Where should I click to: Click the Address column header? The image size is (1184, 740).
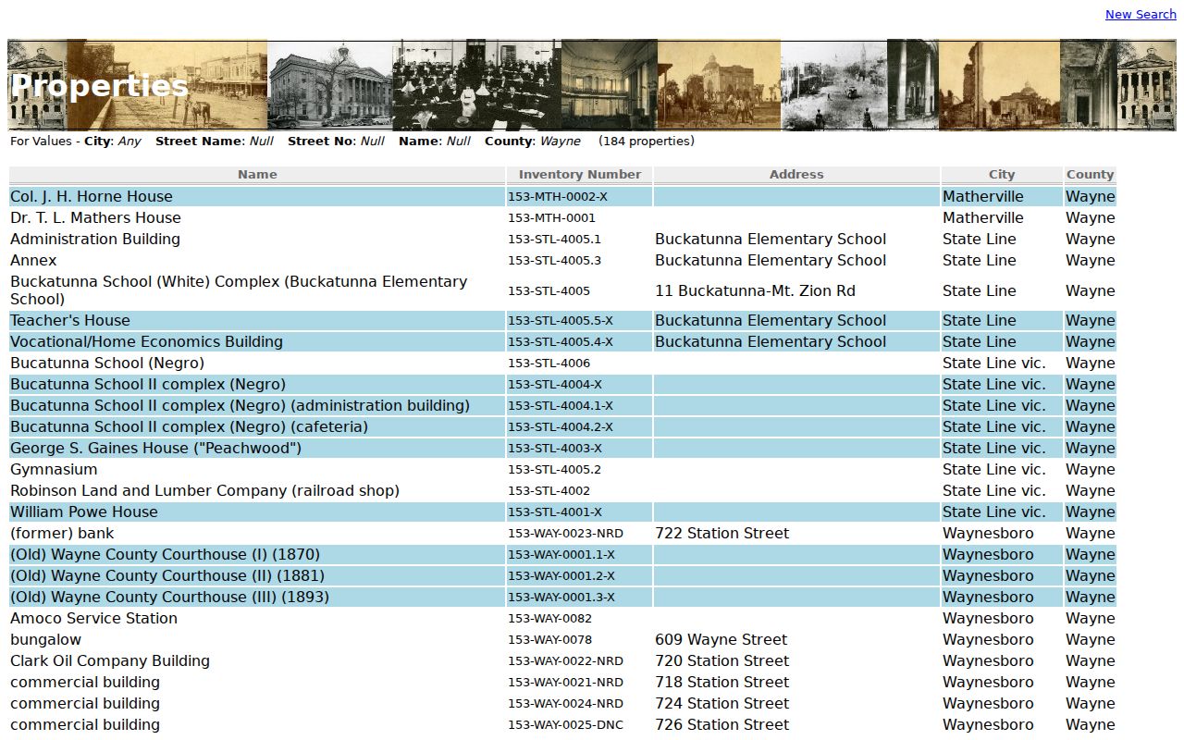click(x=796, y=174)
